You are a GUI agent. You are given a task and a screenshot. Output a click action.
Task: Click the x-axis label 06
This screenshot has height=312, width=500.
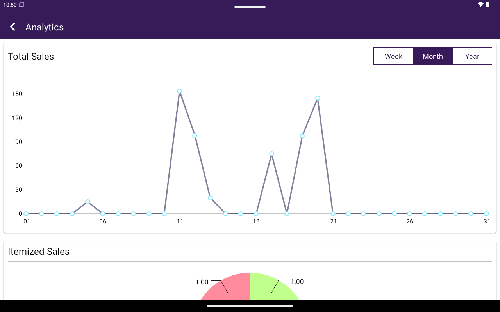(102, 222)
